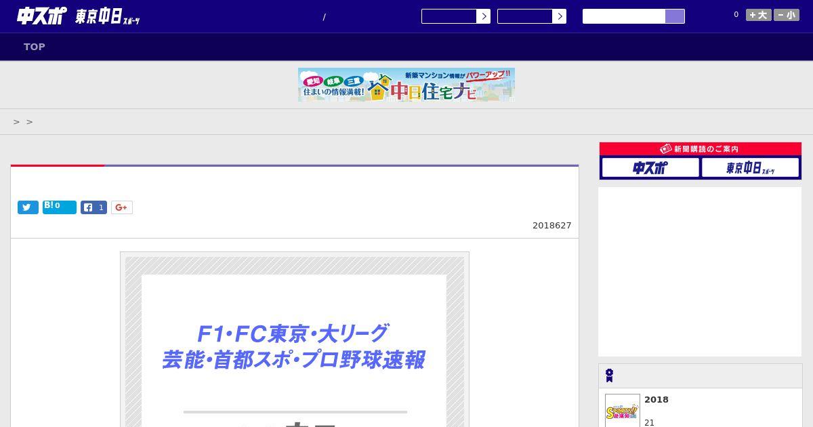Open the first header dropdown arrow
The width and height of the screenshot is (813, 427).
(483, 16)
